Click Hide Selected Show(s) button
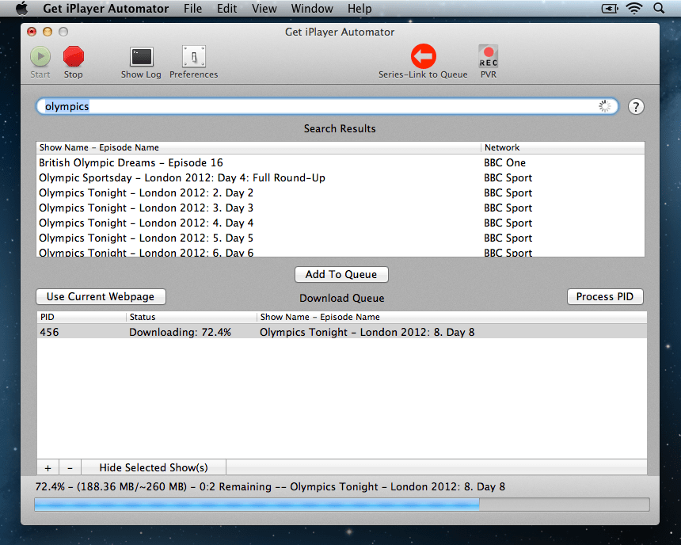The height and width of the screenshot is (545, 681). tap(154, 467)
